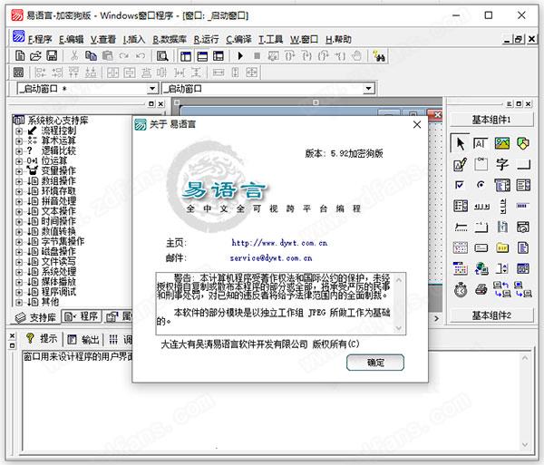This screenshot has height=465, width=544.
Task: Click the down arrow of output panel scrollbar
Action: pos(525,444)
